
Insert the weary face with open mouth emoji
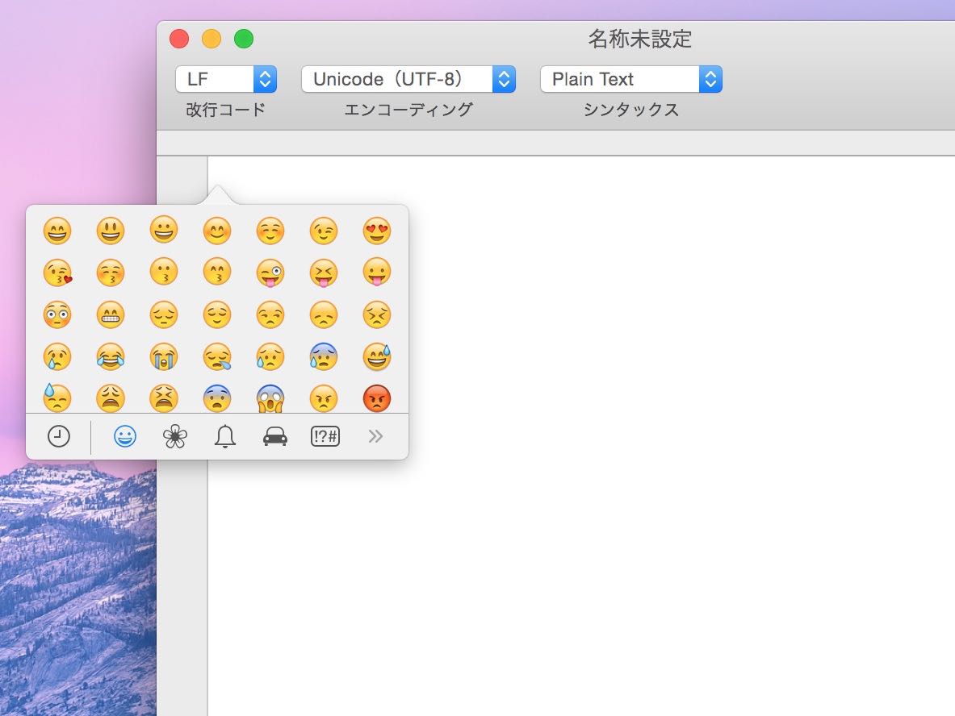coord(111,398)
